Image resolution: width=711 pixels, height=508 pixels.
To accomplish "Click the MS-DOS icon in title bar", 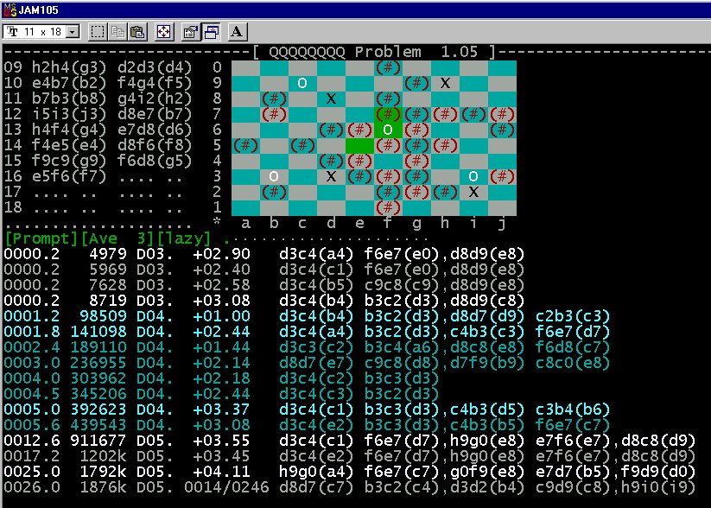I will point(10,9).
